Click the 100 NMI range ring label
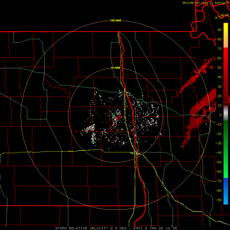This screenshot has width=230, height=230. pos(116,20)
